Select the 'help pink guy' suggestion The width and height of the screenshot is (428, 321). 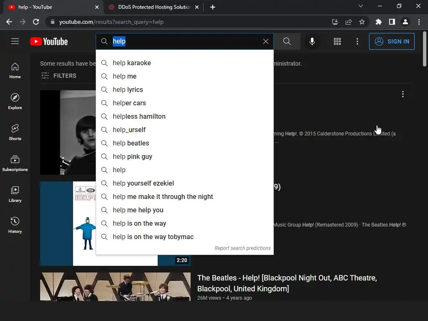(x=184, y=156)
